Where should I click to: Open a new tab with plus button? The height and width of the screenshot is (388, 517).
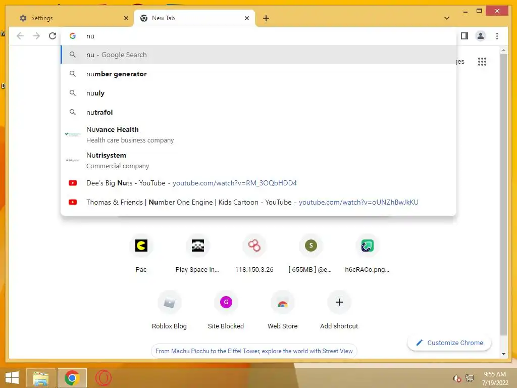[266, 18]
